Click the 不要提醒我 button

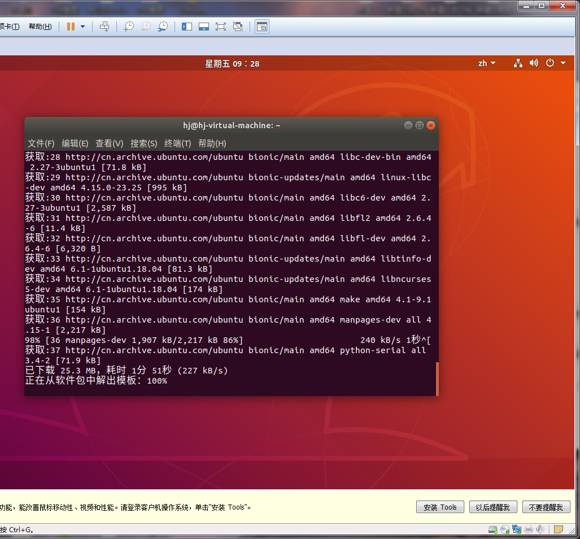[x=546, y=507]
